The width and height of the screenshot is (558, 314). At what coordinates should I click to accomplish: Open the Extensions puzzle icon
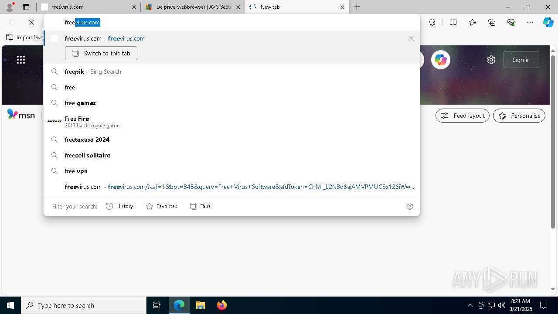(x=432, y=22)
